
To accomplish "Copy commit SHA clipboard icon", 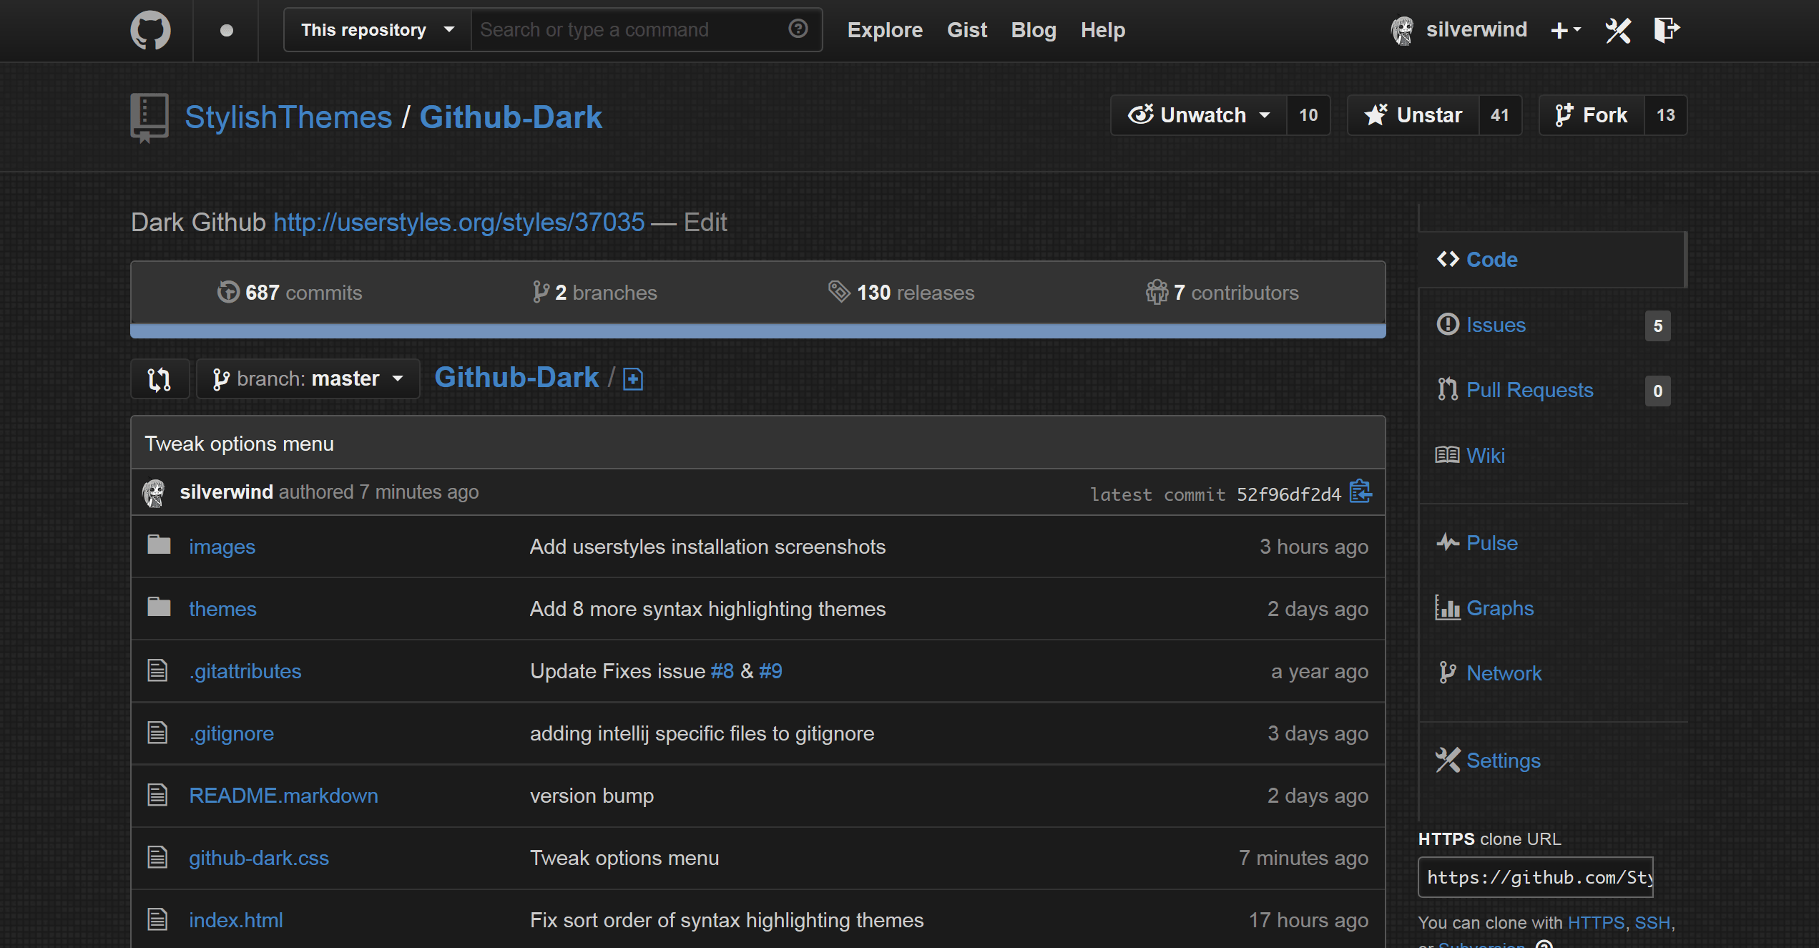I will pyautogui.click(x=1360, y=492).
